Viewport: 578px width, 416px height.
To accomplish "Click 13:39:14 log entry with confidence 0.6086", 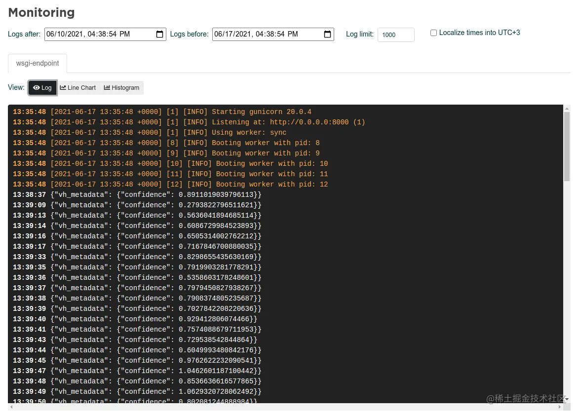I will [137, 226].
